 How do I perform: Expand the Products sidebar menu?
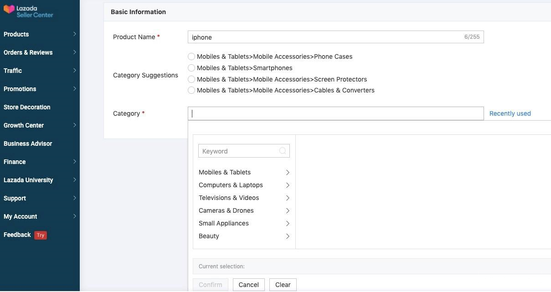[40, 34]
